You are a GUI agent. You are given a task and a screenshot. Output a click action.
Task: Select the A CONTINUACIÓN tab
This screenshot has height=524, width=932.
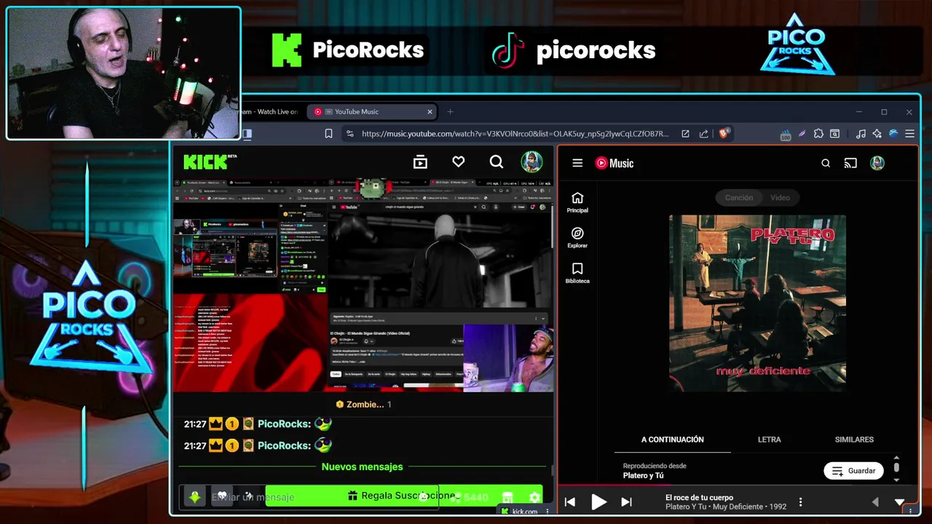coord(673,440)
